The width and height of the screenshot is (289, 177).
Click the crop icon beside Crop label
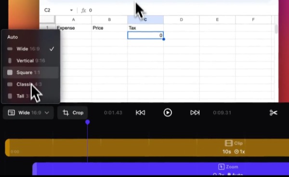pyautogui.click(x=66, y=112)
